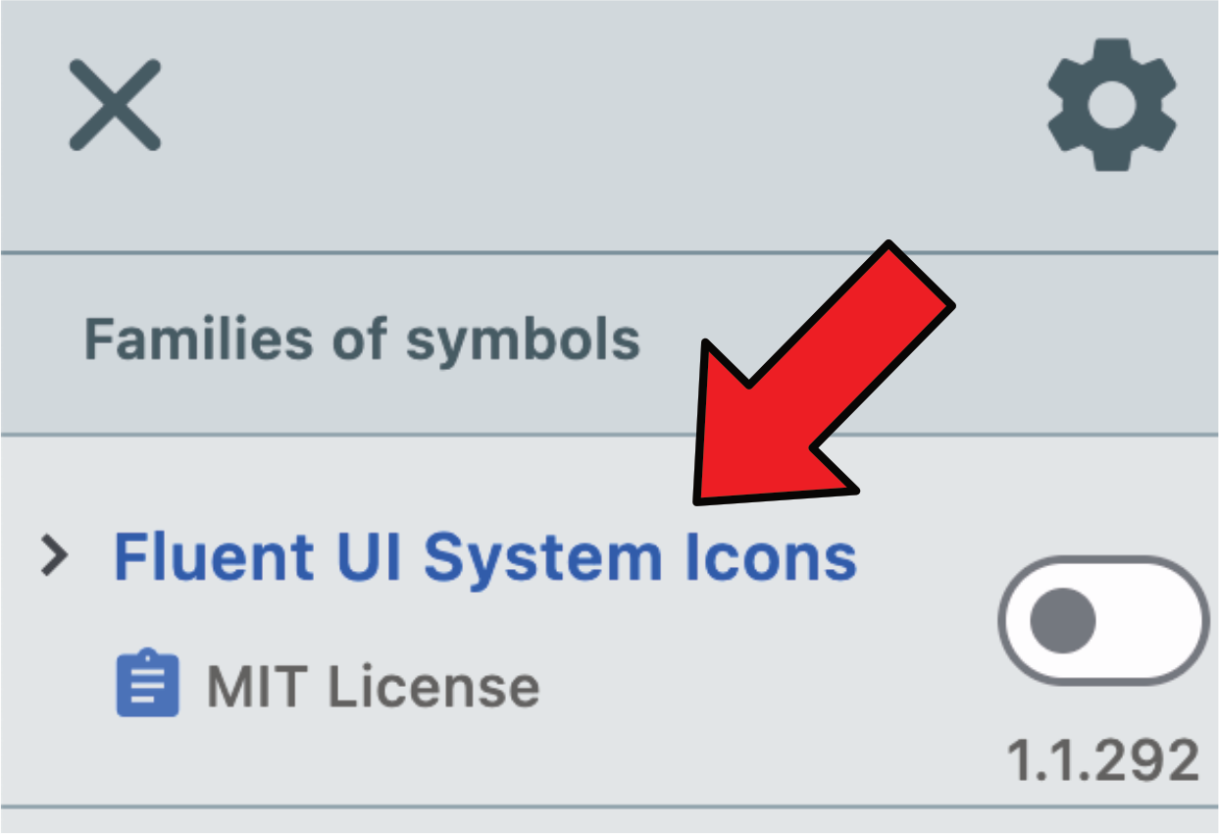Click the version number 1.1.292
The height and width of the screenshot is (834, 1219).
point(1103,760)
